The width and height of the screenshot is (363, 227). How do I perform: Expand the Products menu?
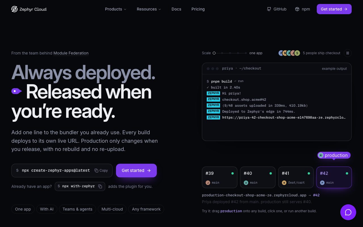pos(116,9)
